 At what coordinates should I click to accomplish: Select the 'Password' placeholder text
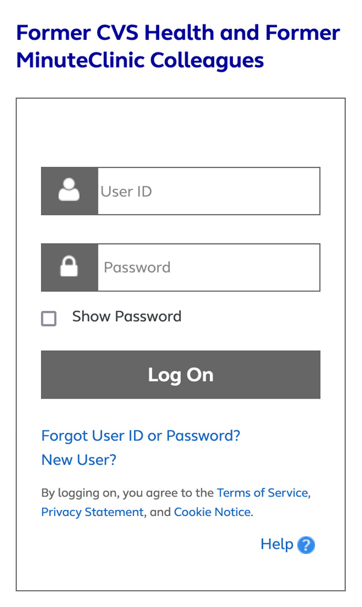137,268
